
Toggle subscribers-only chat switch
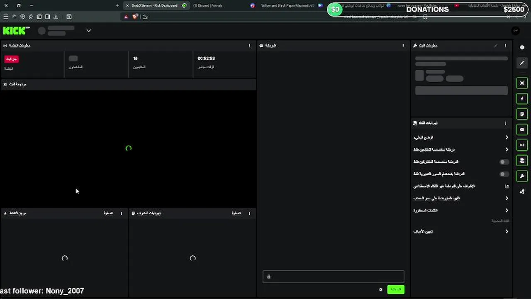coord(504,162)
